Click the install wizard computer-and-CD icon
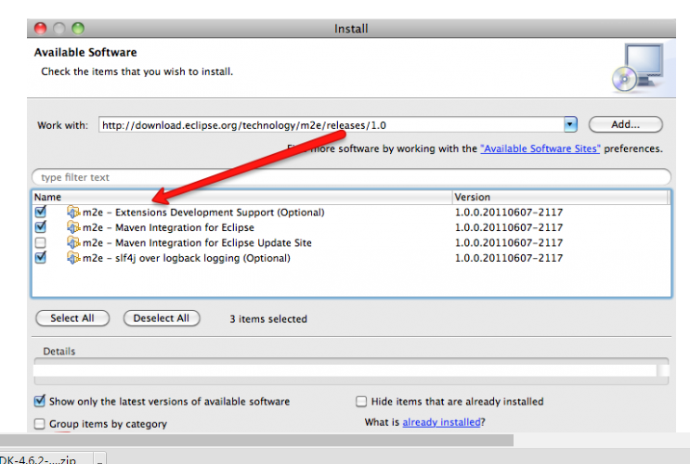The height and width of the screenshot is (464, 690). (x=638, y=68)
